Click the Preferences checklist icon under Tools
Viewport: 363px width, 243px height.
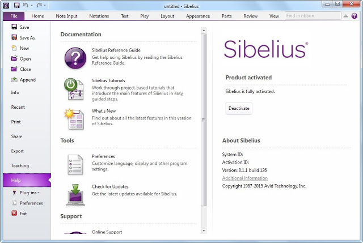pos(75,164)
